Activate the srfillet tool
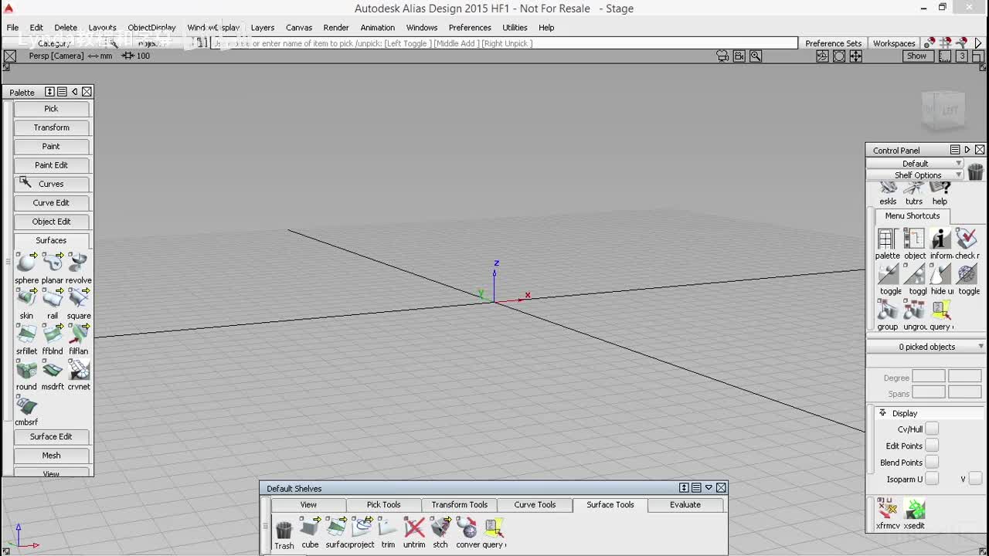The height and width of the screenshot is (556, 989). [26, 334]
